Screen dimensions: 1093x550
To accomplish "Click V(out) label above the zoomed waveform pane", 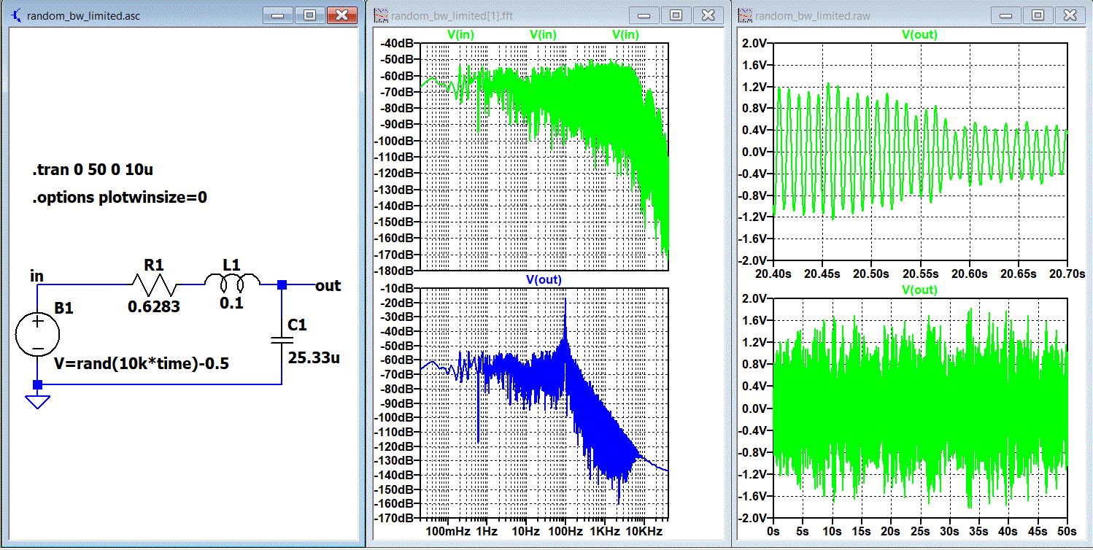I will coord(919,34).
